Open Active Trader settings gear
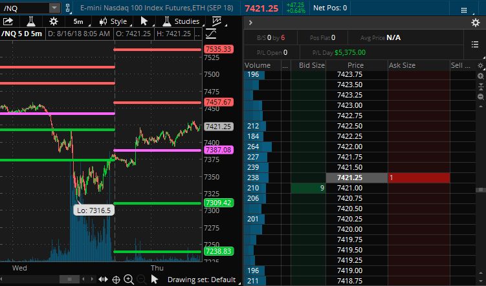This screenshot has height=286, width=486. (x=476, y=23)
